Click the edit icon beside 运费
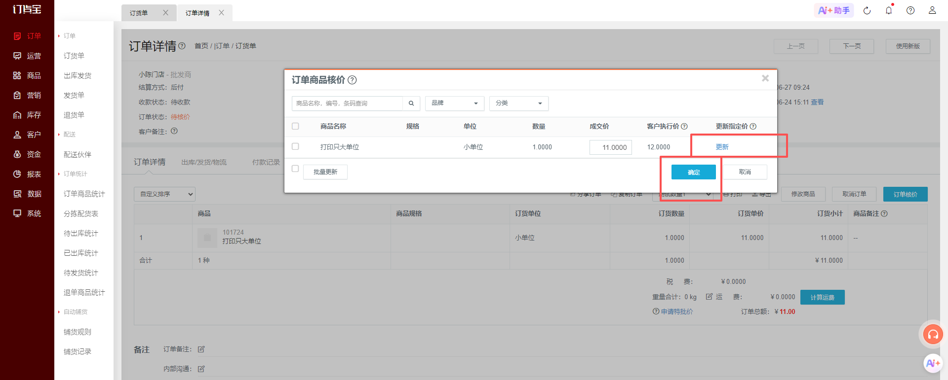 pos(710,297)
